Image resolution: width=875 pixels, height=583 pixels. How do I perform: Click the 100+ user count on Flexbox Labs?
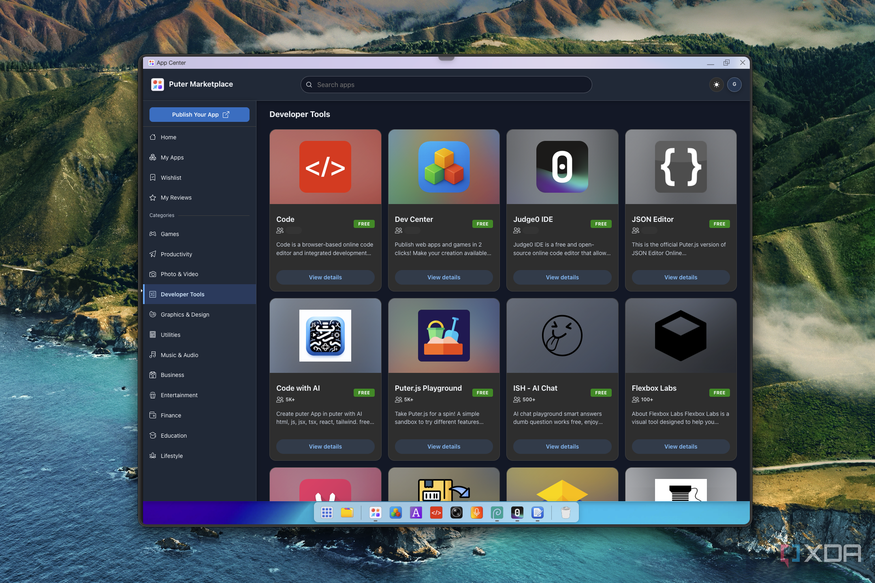click(x=647, y=400)
